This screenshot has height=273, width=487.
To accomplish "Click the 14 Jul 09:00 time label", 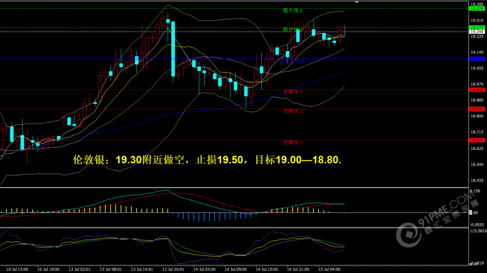I will click(235, 269).
